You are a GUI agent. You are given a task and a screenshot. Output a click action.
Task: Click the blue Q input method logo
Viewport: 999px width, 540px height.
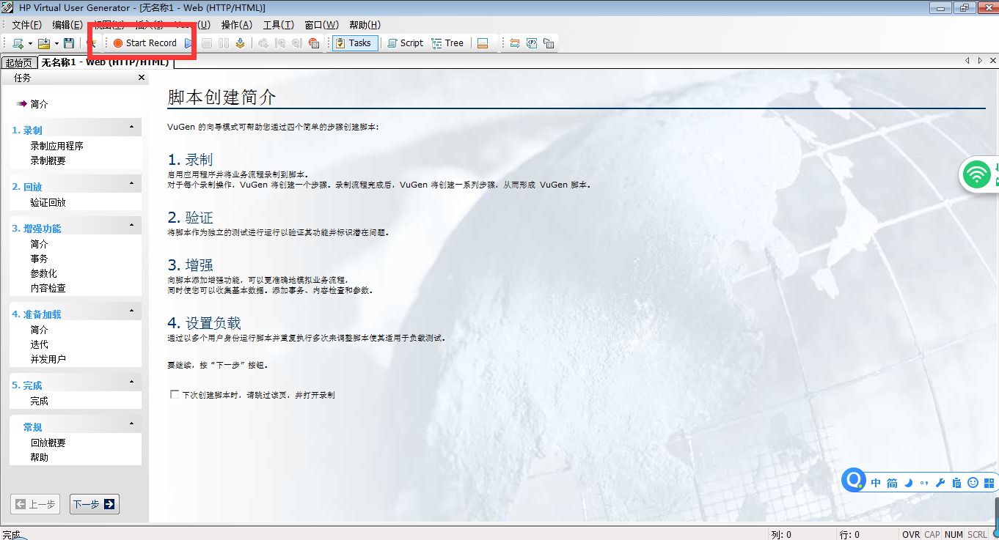click(854, 481)
